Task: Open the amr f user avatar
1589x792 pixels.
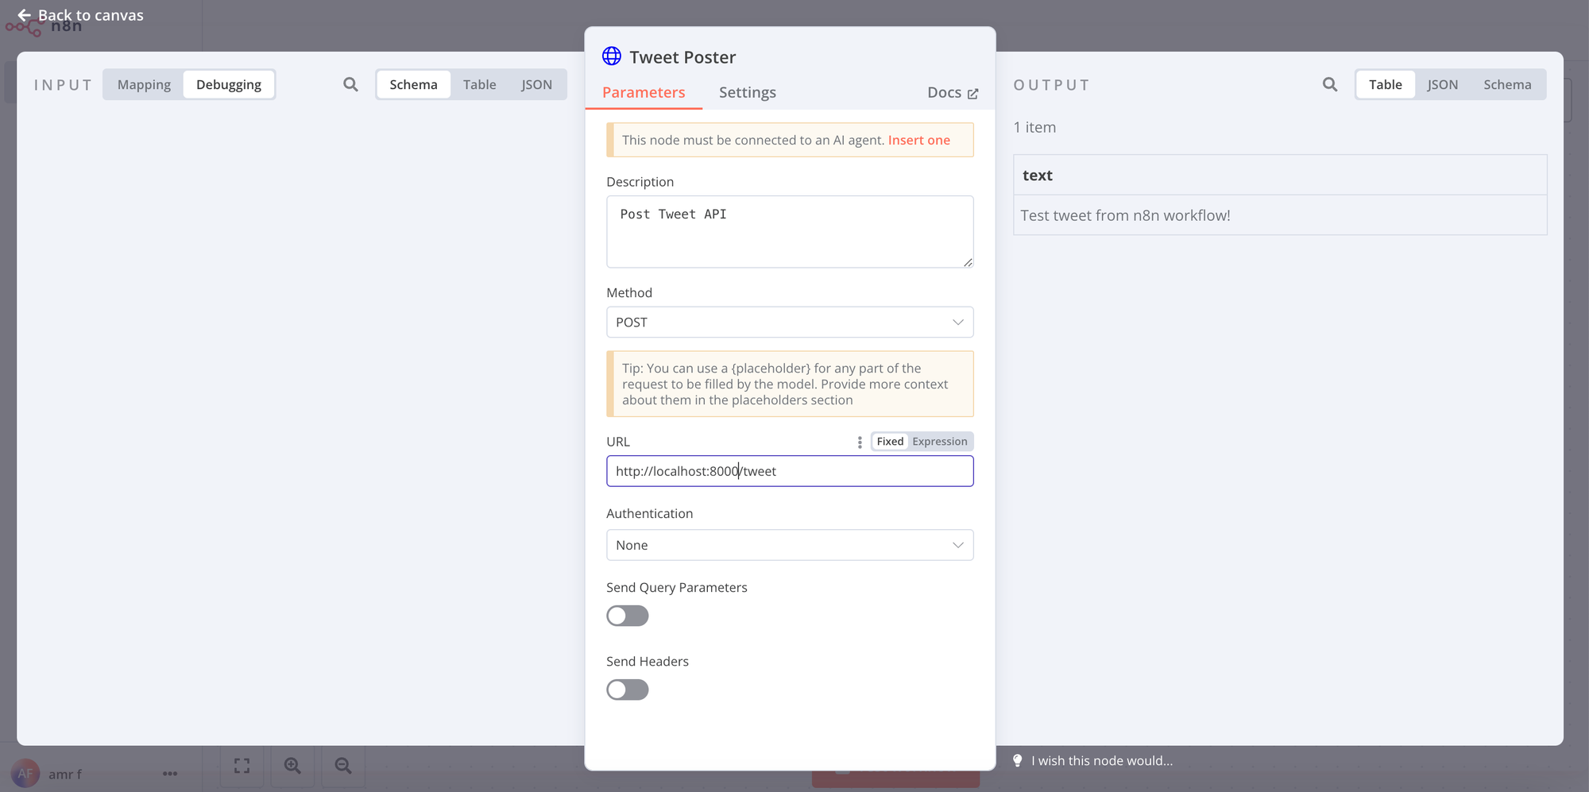Action: tap(25, 773)
